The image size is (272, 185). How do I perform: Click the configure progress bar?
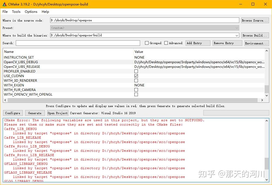pyautogui.click(x=236, y=113)
